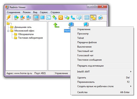
Task: Select the Тестовая лаборатория subfolder
Action: [28, 38]
